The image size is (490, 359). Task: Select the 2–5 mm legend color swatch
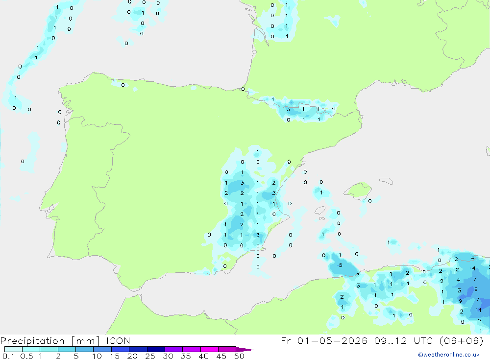(67, 349)
